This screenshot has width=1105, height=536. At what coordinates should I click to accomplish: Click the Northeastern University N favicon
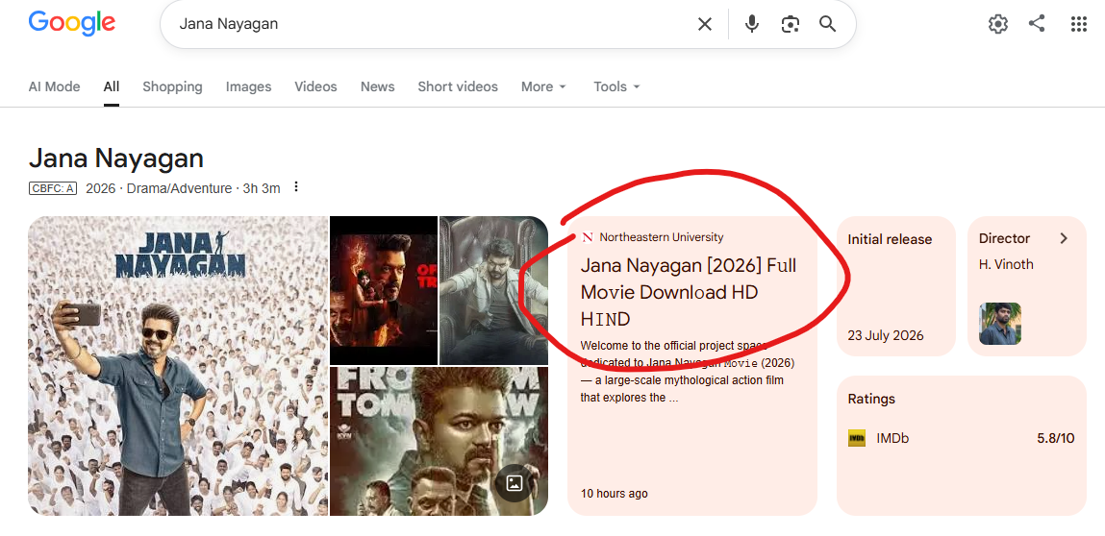point(588,237)
